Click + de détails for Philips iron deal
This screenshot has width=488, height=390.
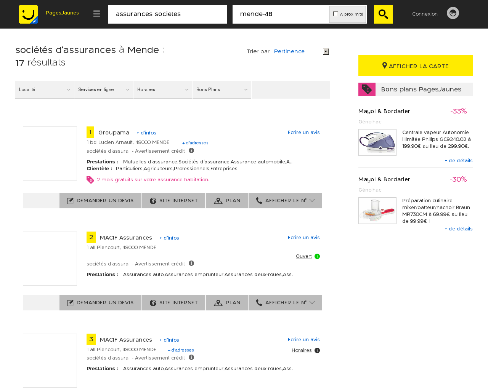(x=459, y=161)
